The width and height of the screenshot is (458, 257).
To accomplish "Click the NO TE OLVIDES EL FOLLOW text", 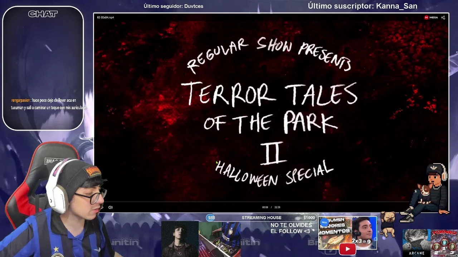I will tap(291, 228).
